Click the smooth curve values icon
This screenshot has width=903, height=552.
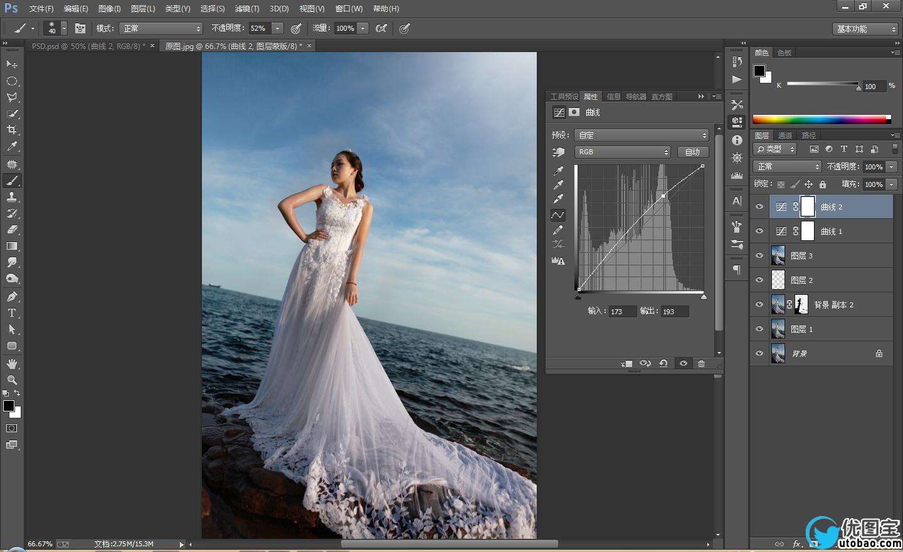[x=557, y=245]
